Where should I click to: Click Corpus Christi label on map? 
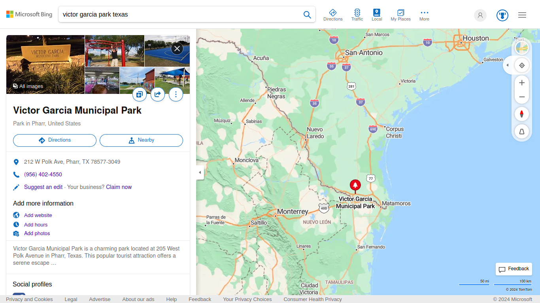pos(395,133)
